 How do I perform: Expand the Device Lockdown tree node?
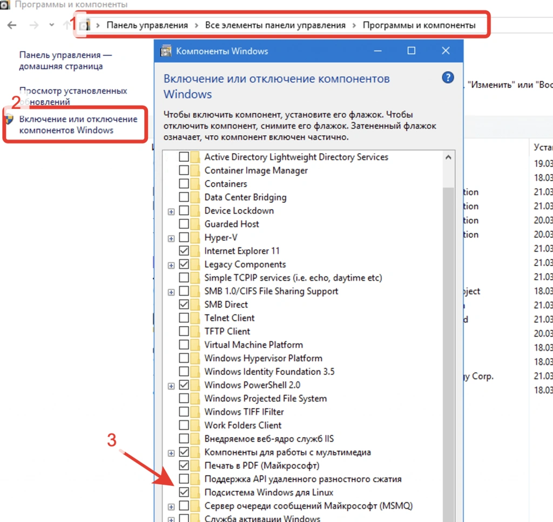171,212
